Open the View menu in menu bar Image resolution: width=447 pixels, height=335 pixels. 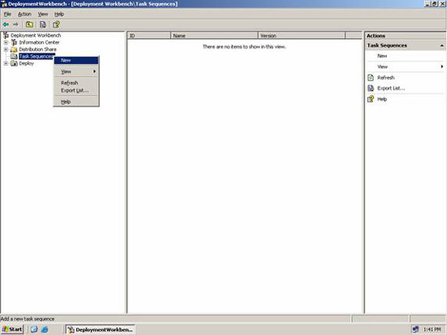tap(43, 14)
